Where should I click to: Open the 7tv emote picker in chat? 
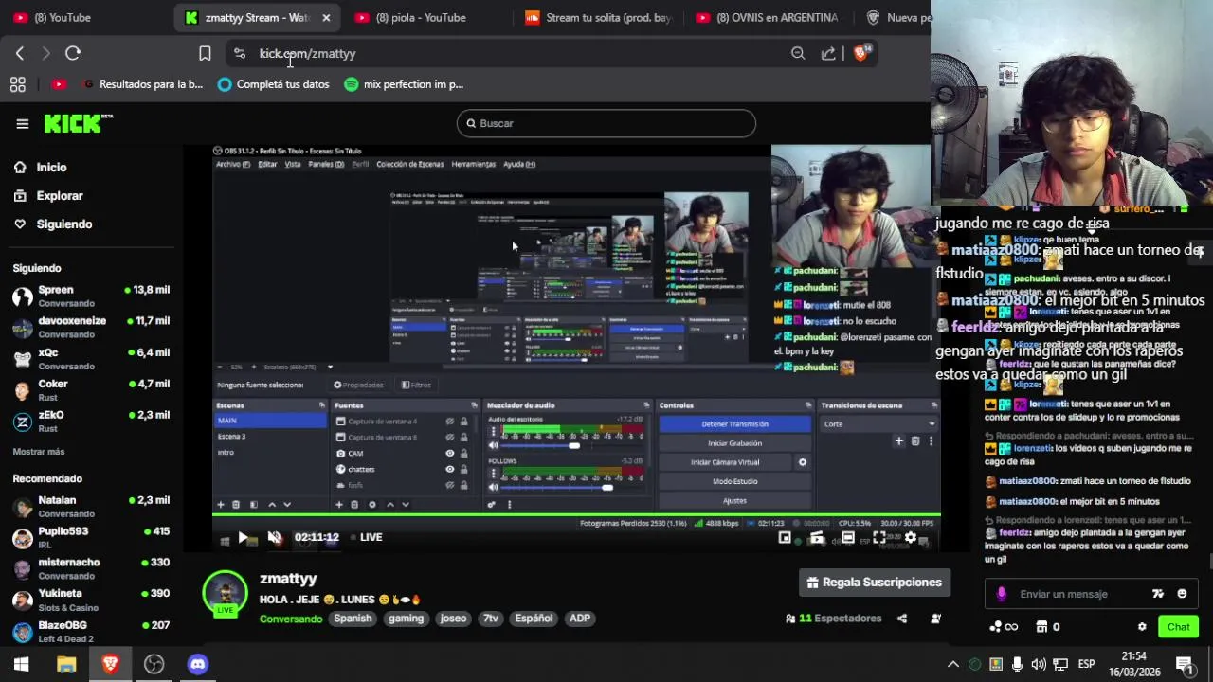coord(1158,594)
